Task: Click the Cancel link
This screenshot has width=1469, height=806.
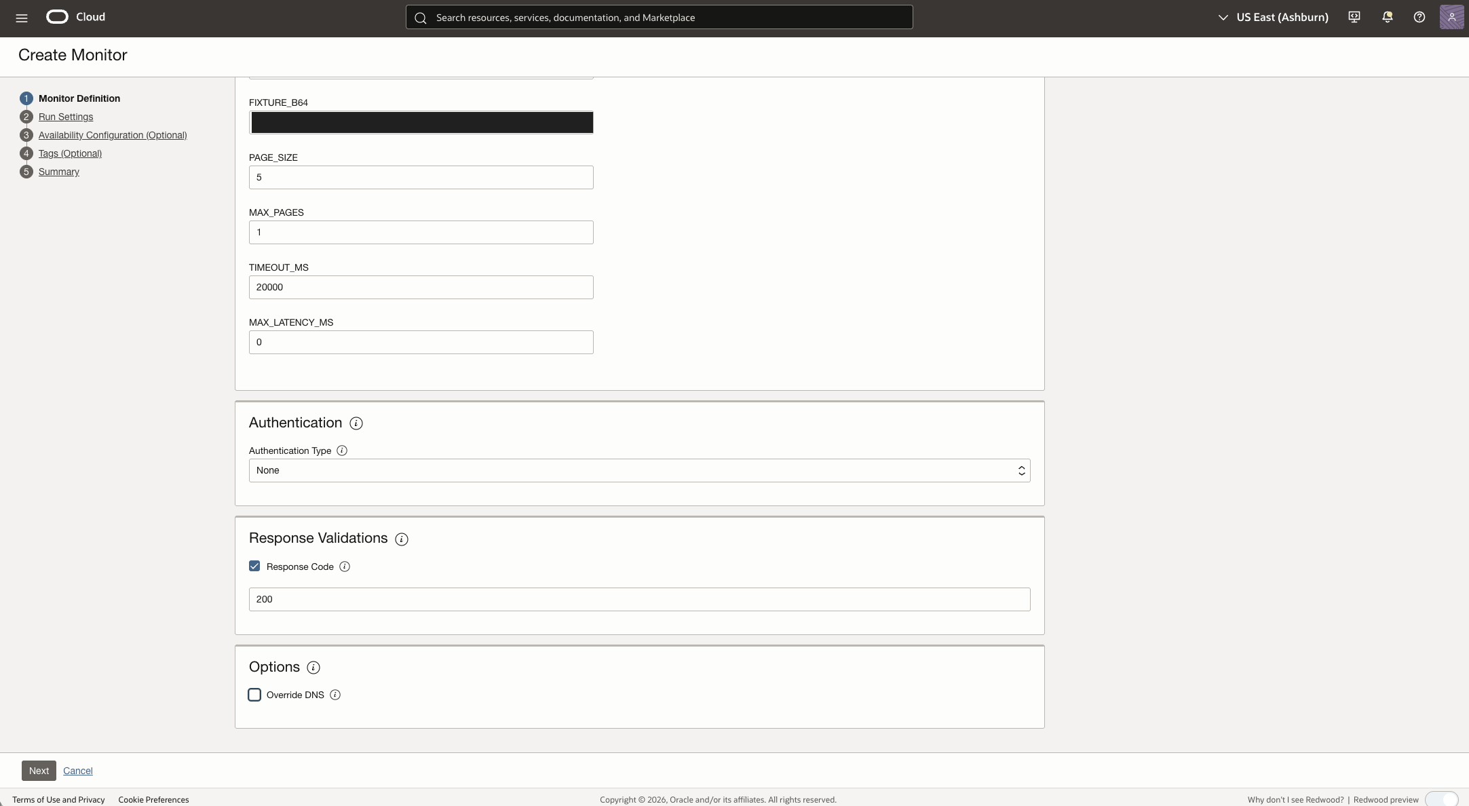Action: pyautogui.click(x=78, y=771)
